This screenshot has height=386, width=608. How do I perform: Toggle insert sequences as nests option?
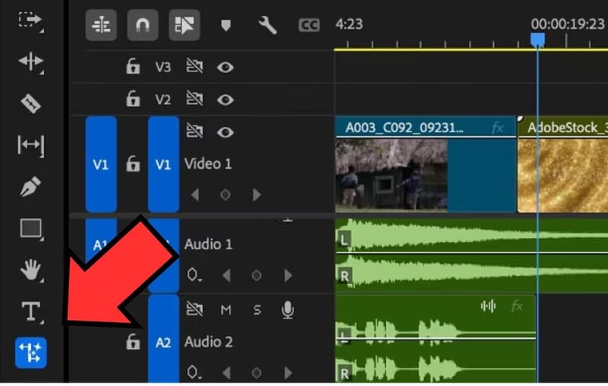point(101,26)
